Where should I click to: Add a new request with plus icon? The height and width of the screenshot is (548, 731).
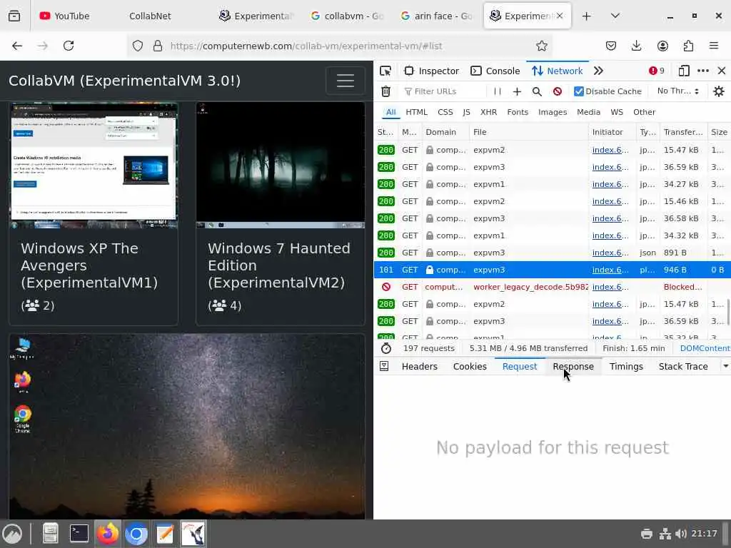point(517,91)
